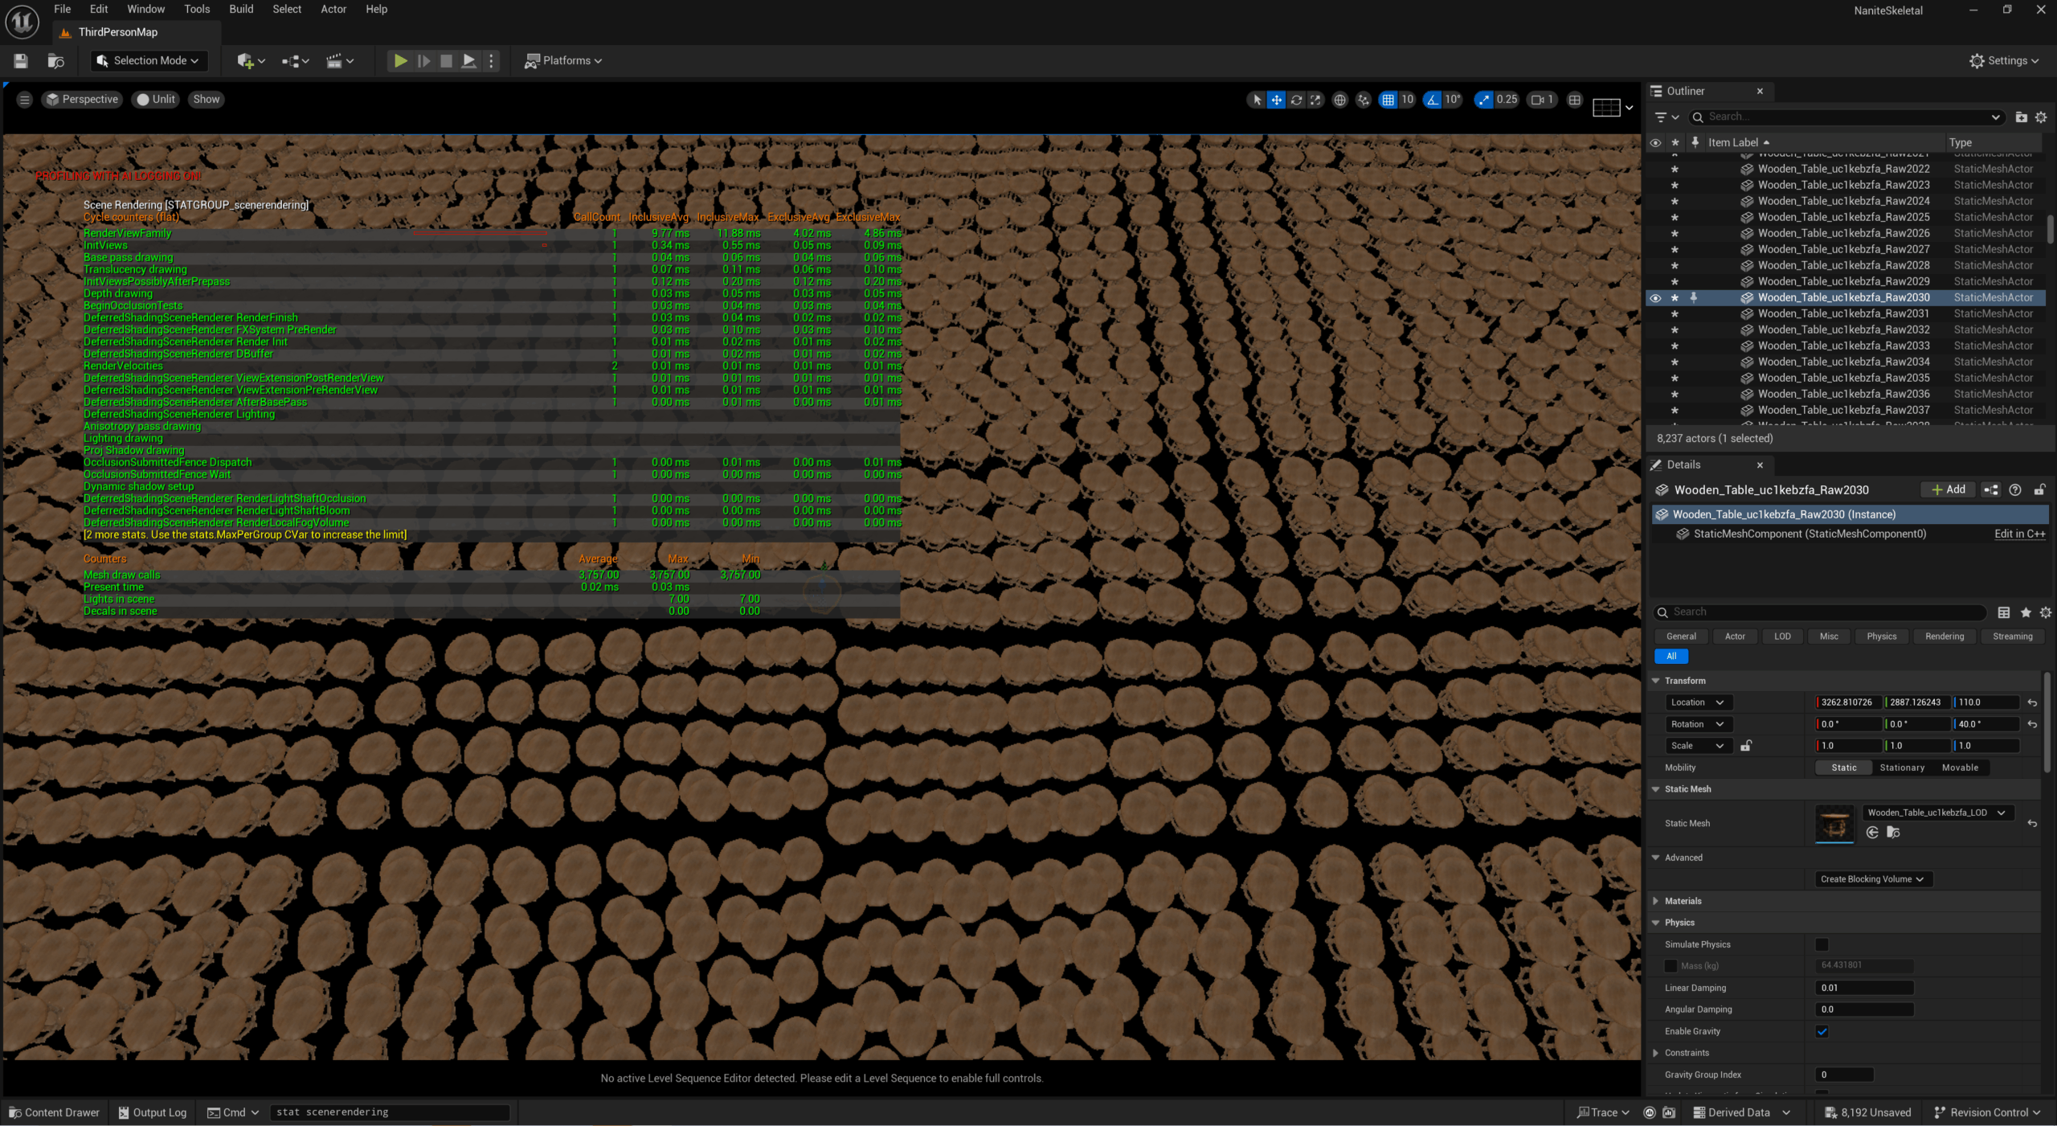This screenshot has height=1126, width=2057.
Task: Toggle scale snapping
Action: click(x=1483, y=100)
